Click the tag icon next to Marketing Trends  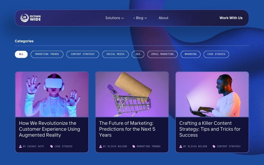[134, 146]
